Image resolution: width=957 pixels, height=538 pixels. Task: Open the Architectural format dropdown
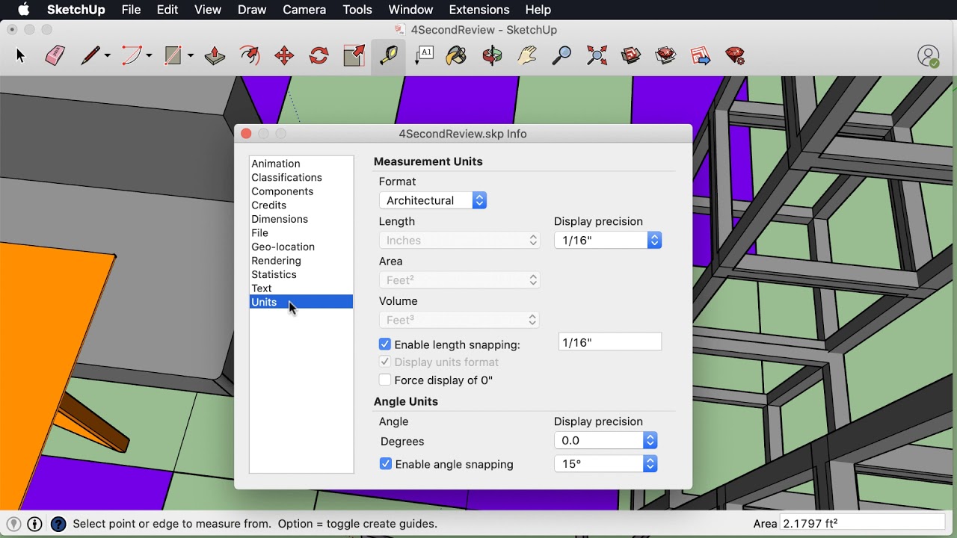(x=433, y=200)
